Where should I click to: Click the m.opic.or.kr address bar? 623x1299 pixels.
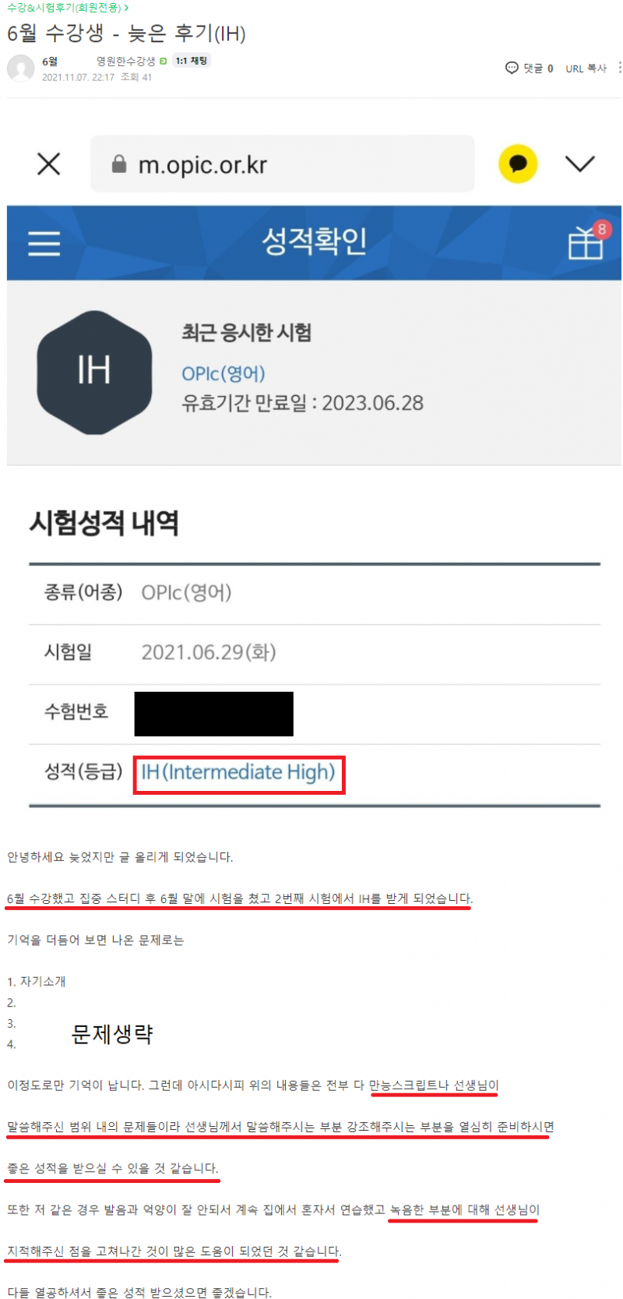click(282, 164)
